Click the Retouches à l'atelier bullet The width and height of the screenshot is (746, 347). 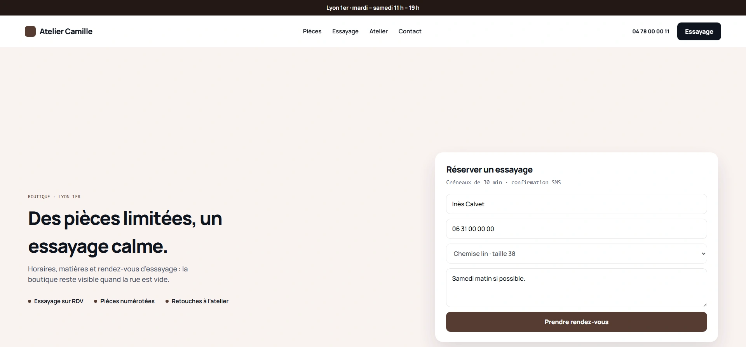click(197, 301)
